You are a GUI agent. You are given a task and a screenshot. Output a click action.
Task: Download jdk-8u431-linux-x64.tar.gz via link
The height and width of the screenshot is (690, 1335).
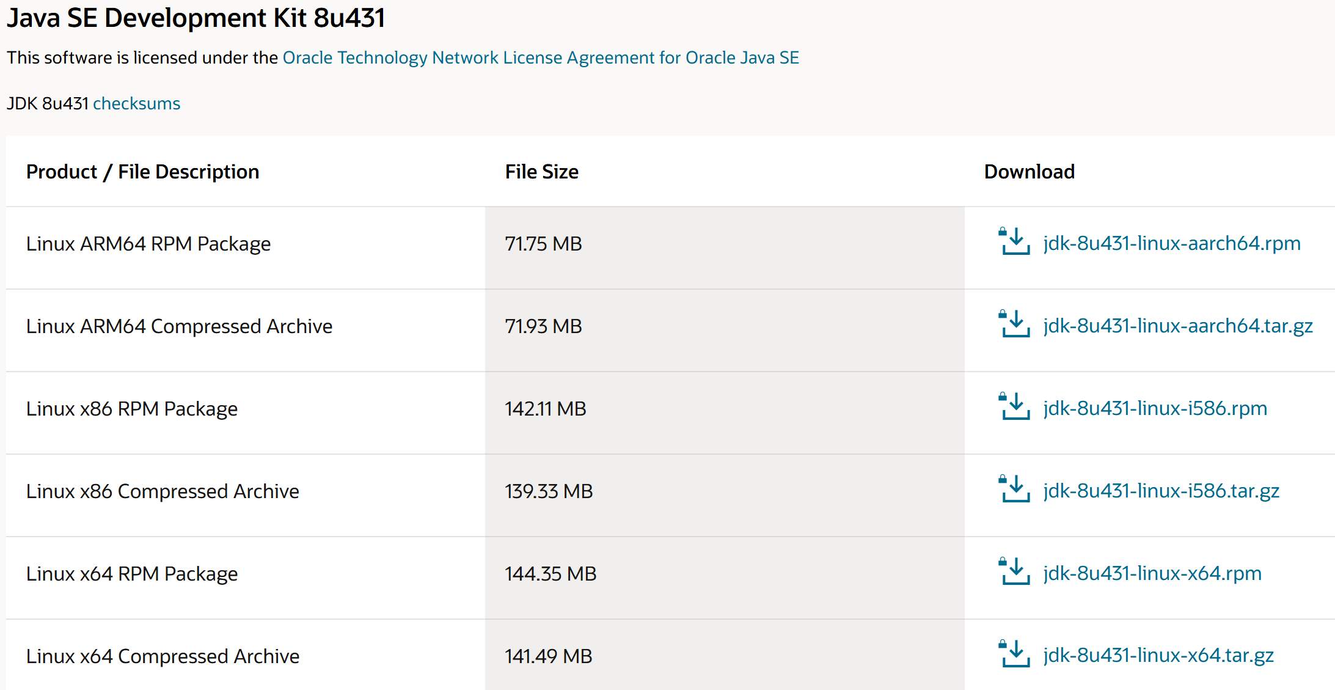click(x=1158, y=655)
